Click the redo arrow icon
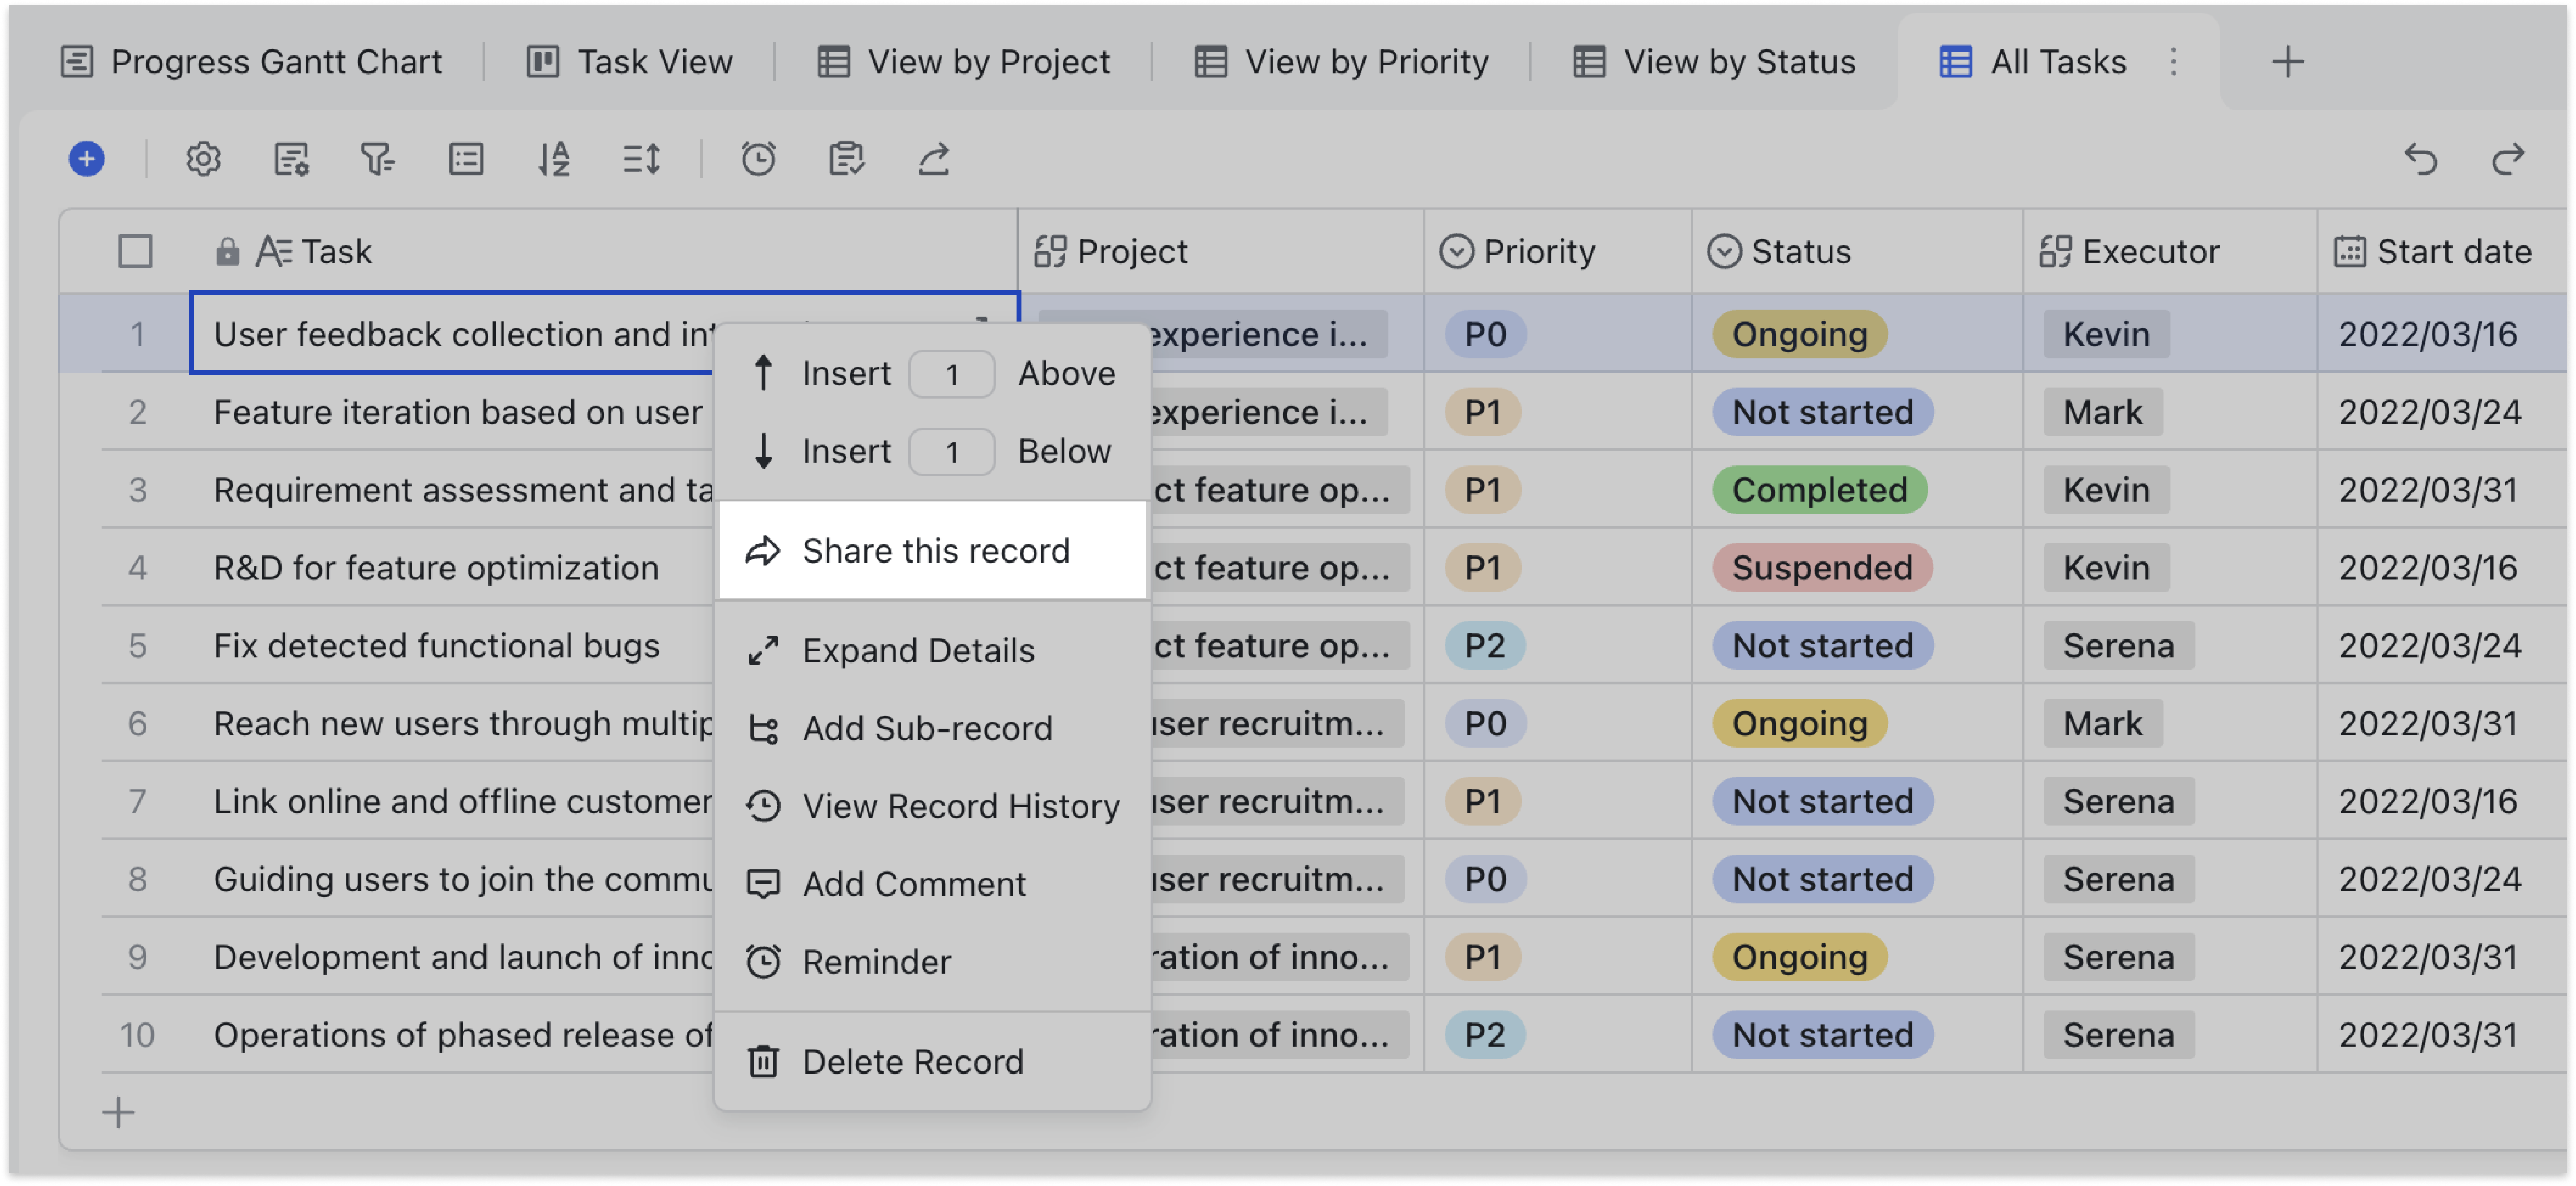 (2508, 159)
